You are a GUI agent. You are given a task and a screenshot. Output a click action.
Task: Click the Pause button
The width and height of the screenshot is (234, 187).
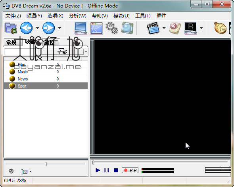(107, 170)
